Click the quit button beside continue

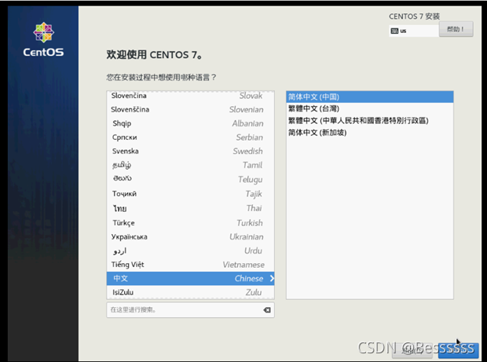[412, 351]
